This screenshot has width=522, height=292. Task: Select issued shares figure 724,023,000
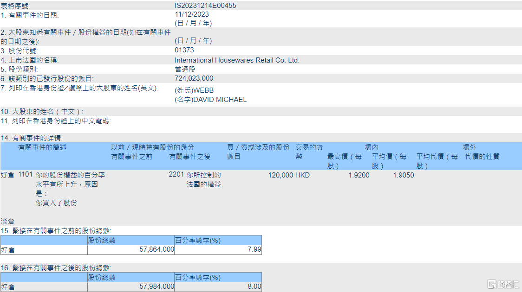[194, 78]
